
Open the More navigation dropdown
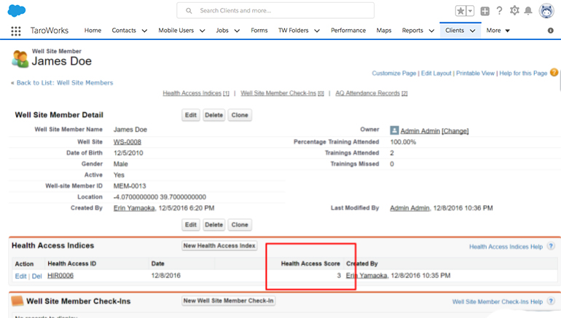pyautogui.click(x=498, y=31)
